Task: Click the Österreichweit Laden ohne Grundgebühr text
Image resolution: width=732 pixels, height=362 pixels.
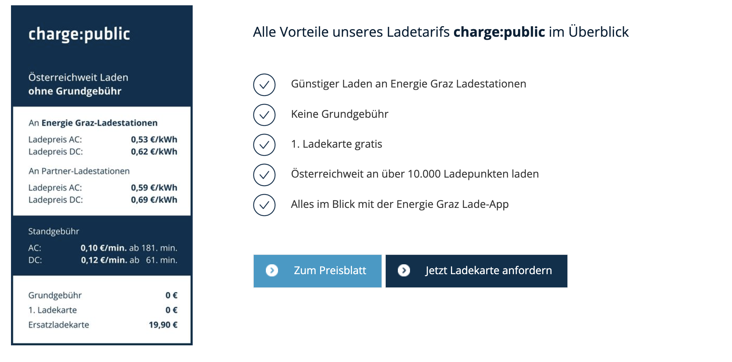Action: coord(78,84)
